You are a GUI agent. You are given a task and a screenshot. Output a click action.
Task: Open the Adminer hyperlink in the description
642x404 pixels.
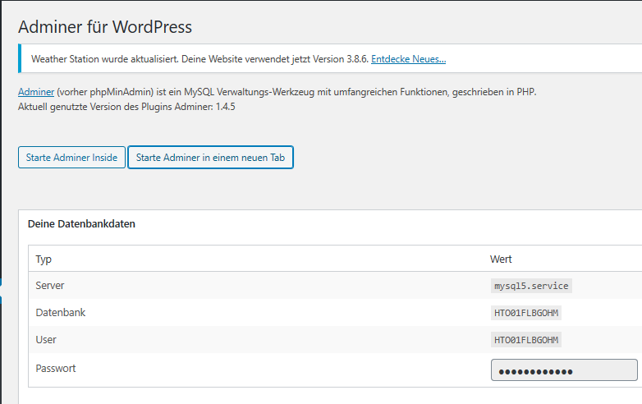(x=36, y=92)
